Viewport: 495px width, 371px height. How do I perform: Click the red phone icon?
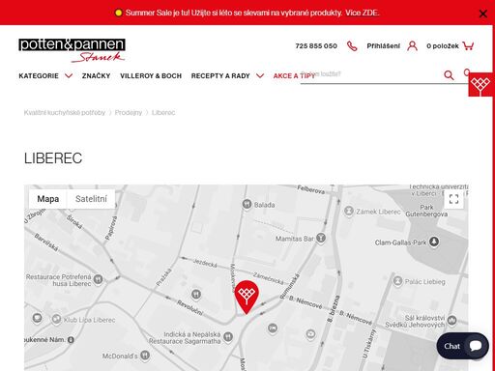pyautogui.click(x=352, y=46)
